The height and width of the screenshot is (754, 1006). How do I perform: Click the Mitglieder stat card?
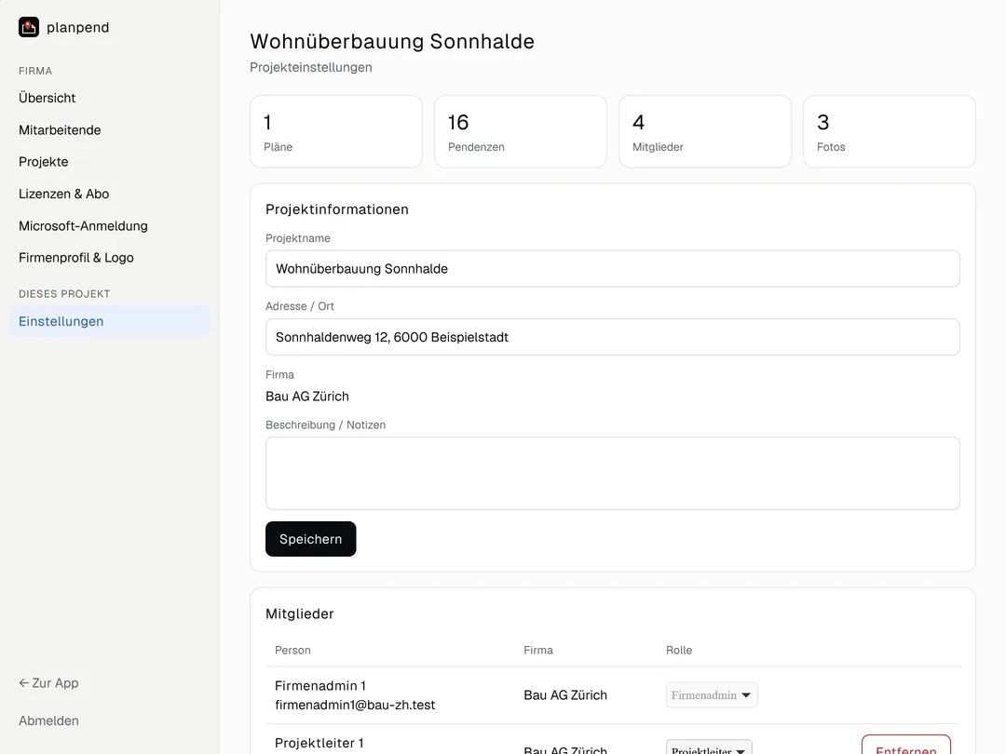coord(705,131)
